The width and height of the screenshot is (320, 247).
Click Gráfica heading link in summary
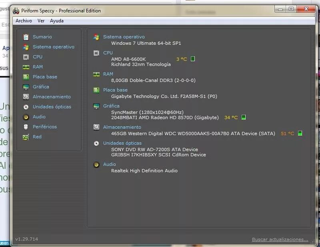point(111,106)
